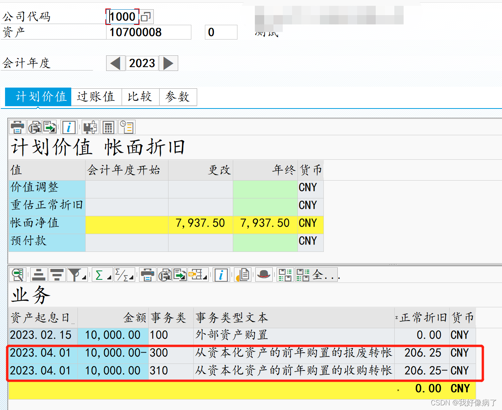Click the 资产起息日 column header
Screen dimensions: 502x410
pyautogui.click(x=43, y=318)
